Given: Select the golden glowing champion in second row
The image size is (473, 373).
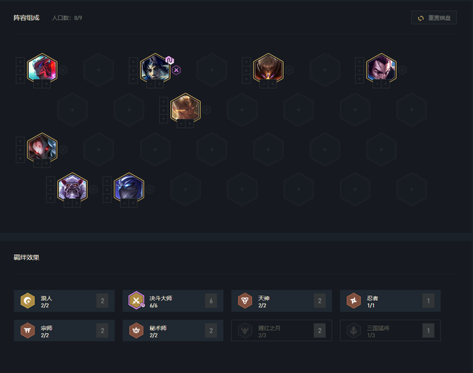Looking at the screenshot, I should 186,109.
